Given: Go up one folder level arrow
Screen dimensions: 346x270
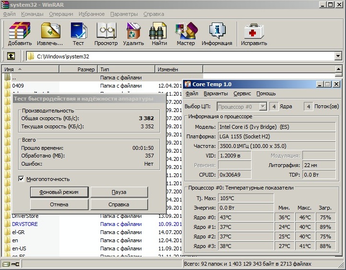Looking at the screenshot, I should point(11,56).
